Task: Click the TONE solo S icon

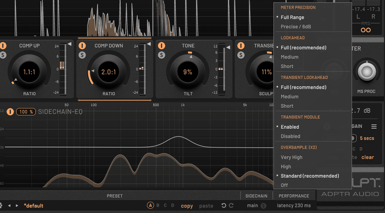Action: [x=161, y=55]
